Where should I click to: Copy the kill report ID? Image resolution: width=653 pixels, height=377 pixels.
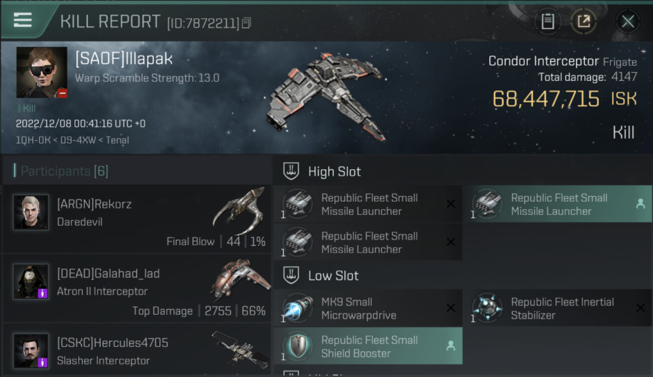click(246, 23)
